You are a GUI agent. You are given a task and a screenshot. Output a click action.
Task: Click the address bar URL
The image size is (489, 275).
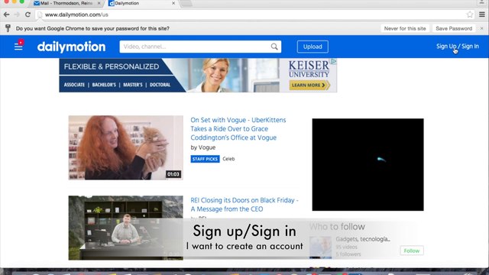pos(76,15)
